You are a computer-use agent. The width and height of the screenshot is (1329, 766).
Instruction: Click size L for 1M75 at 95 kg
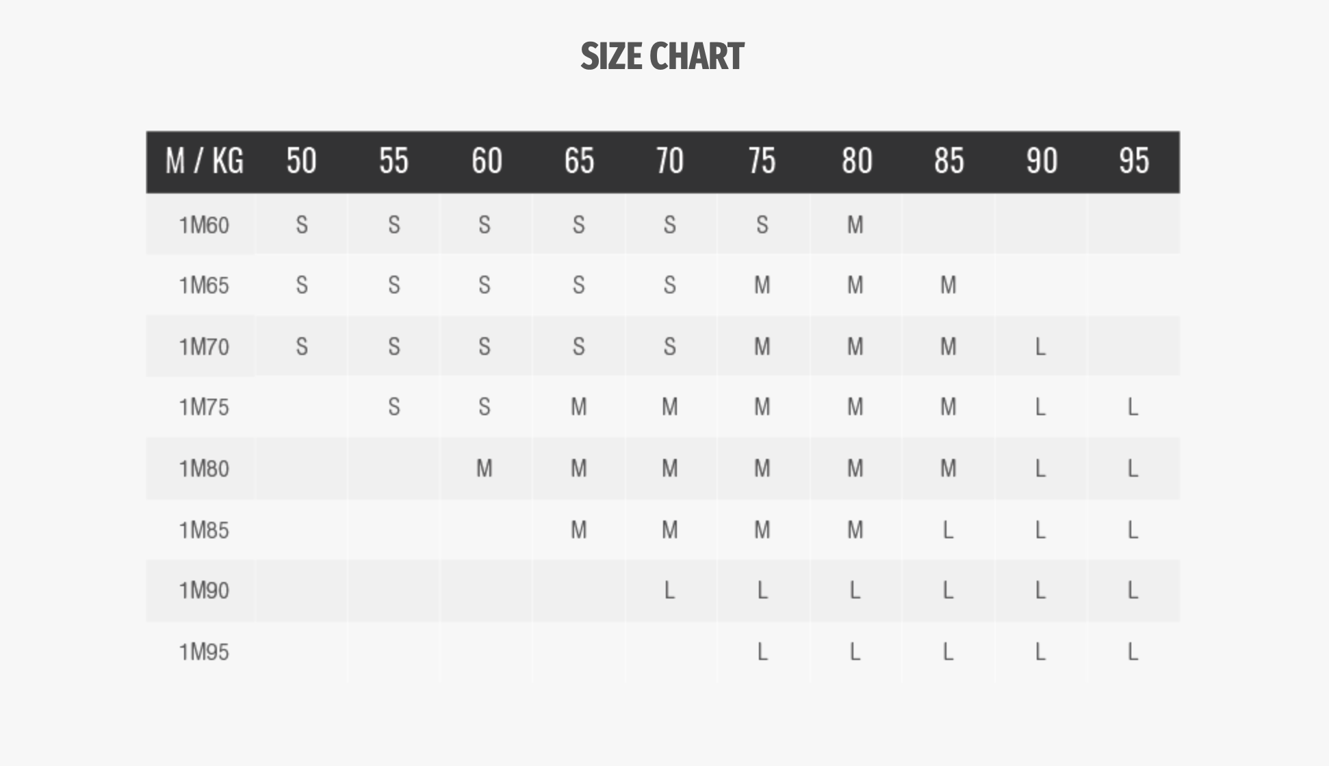1133,408
